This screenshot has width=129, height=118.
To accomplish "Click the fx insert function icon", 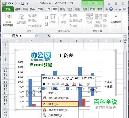I will point(49,36).
